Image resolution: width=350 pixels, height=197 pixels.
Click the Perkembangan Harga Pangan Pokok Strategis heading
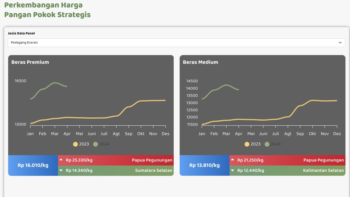pyautogui.click(x=47, y=10)
